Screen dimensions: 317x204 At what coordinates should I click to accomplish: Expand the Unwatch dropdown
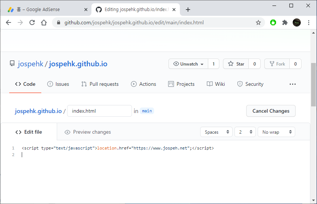(x=188, y=64)
